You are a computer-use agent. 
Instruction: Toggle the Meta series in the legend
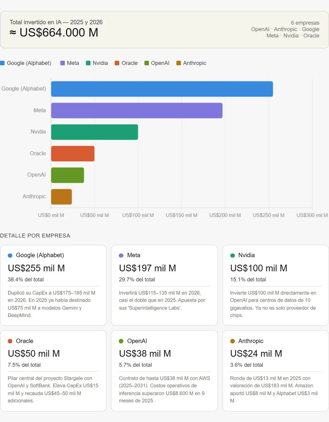point(70,63)
